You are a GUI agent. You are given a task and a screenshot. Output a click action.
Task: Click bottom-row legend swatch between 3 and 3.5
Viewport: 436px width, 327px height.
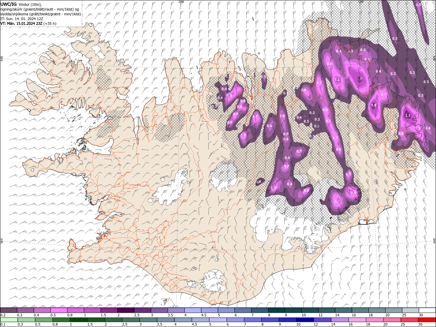tap(148, 320)
